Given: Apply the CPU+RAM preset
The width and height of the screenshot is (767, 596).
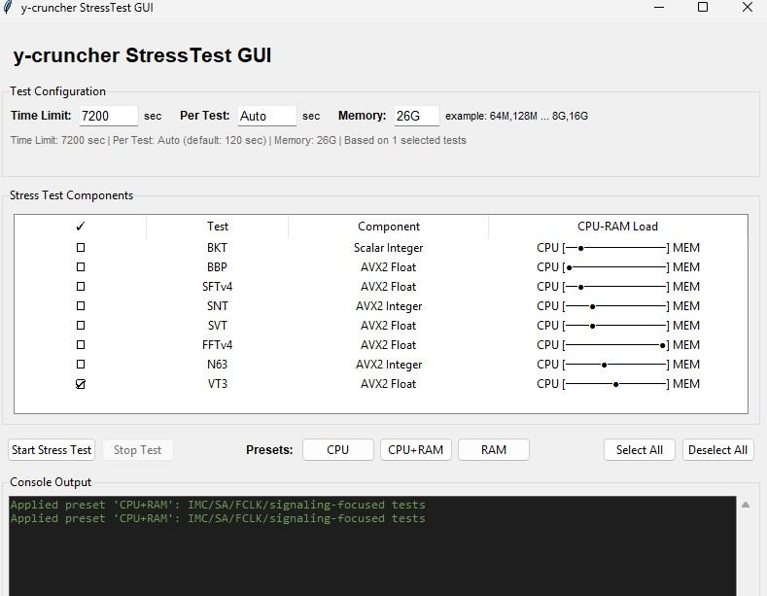Looking at the screenshot, I should click(416, 450).
